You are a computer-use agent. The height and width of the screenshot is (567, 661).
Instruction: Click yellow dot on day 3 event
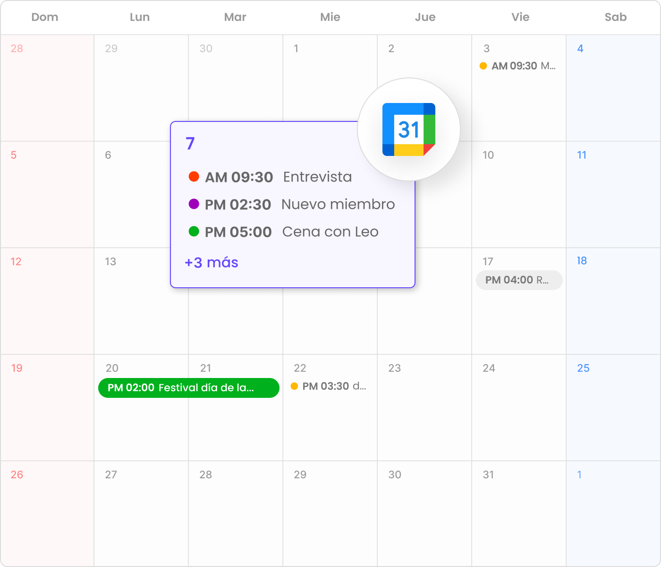(483, 66)
